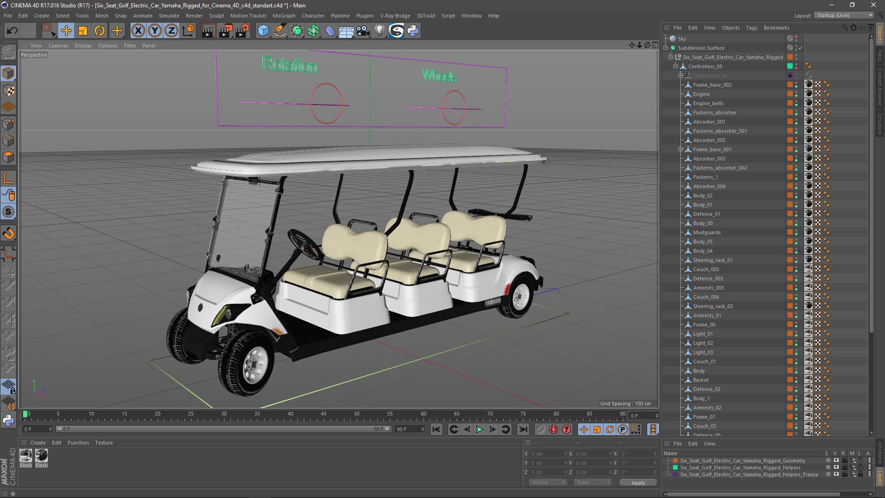This screenshot has width=885, height=498.
Task: Open viewport Display menu
Action: [83, 46]
